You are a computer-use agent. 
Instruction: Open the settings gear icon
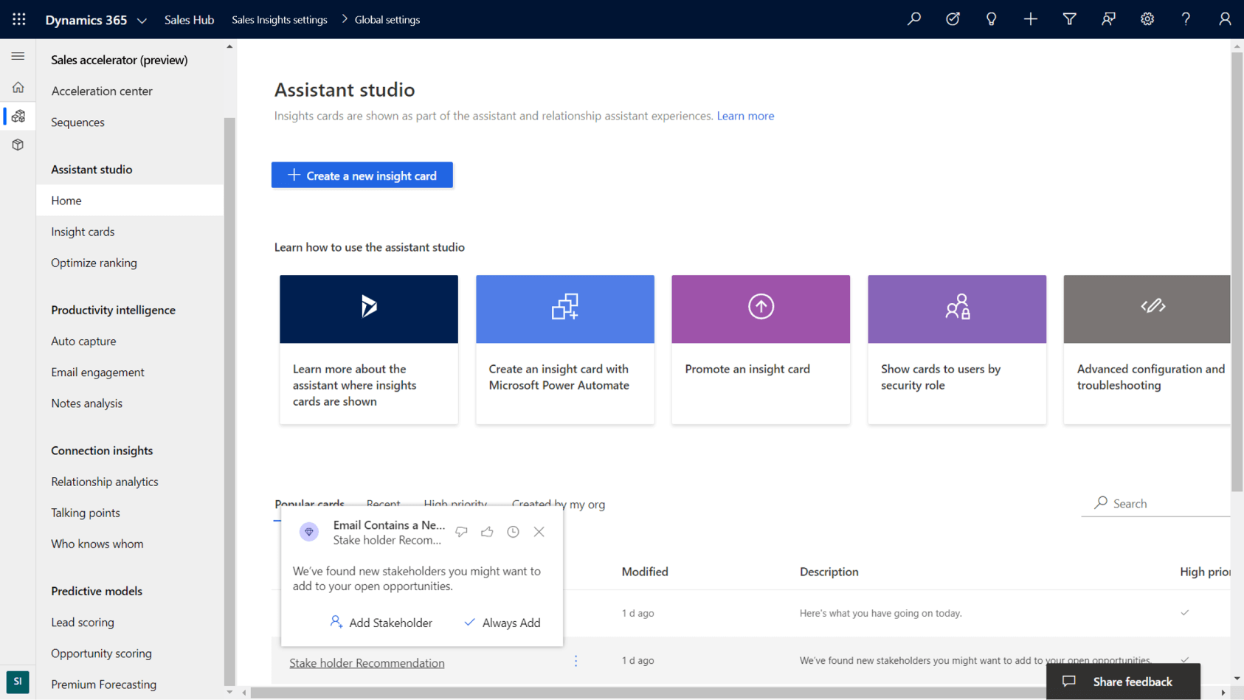click(1147, 20)
